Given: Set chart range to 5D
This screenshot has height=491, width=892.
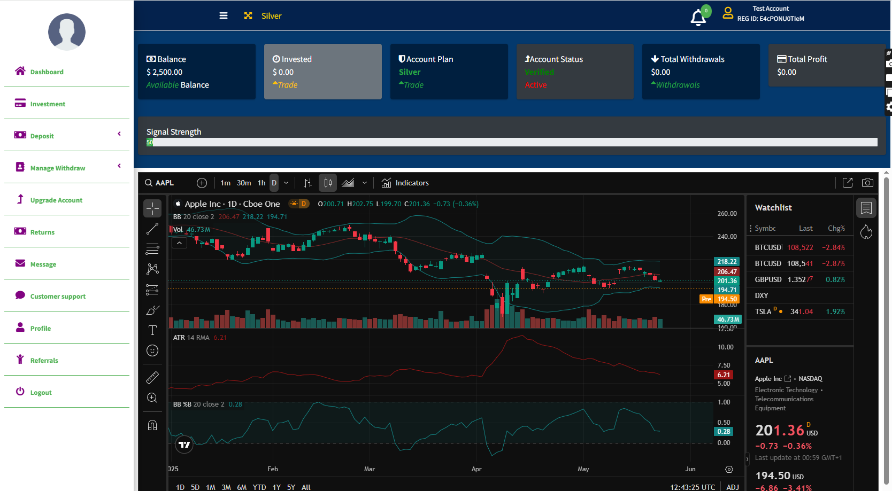Looking at the screenshot, I should [x=195, y=487].
